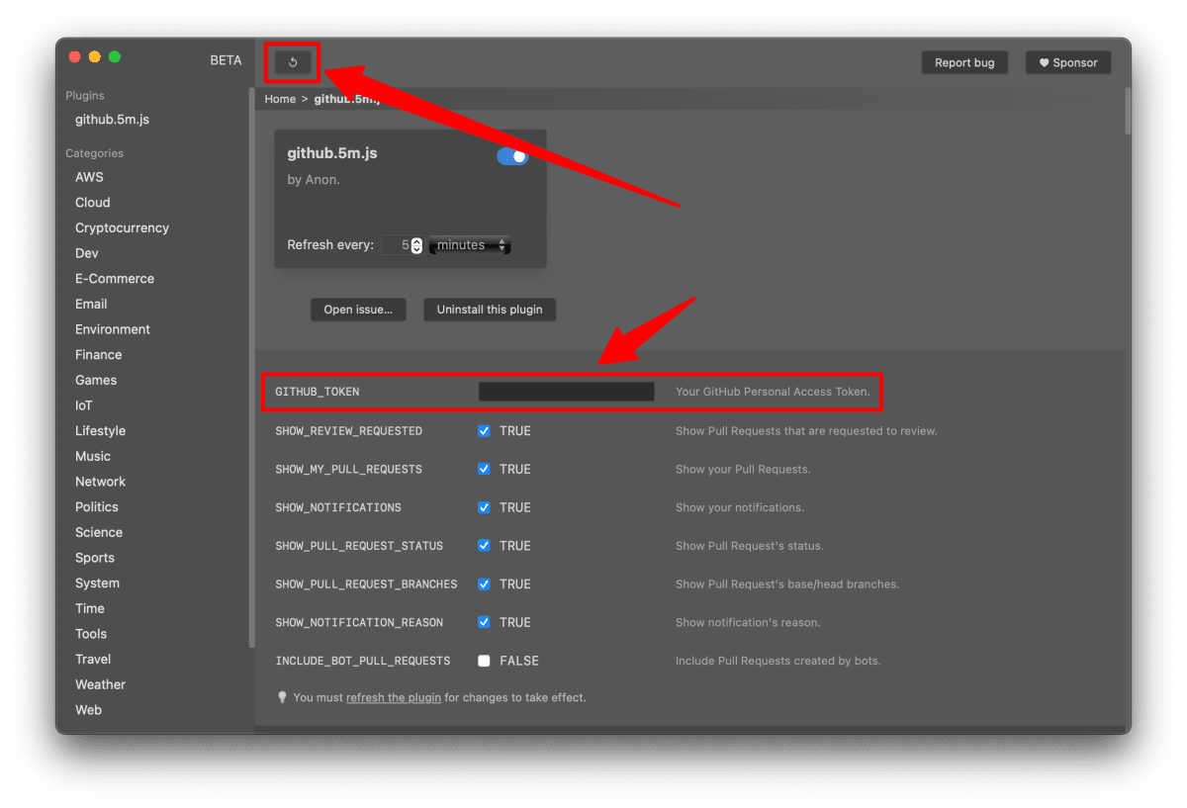Viewport: 1187px width, 808px height.
Task: Open the Email category
Action: tap(91, 304)
